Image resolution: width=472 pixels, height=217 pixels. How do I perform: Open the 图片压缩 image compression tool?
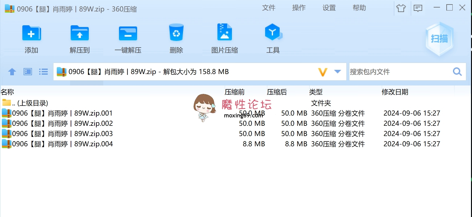point(224,33)
